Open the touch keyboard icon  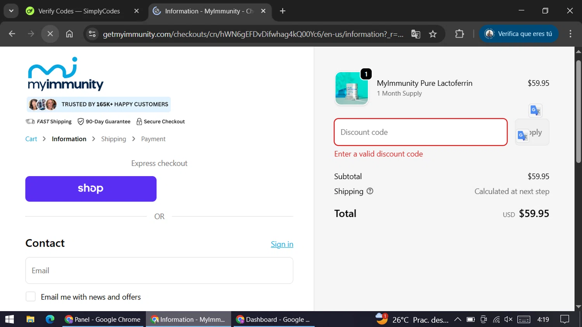pyautogui.click(x=524, y=319)
